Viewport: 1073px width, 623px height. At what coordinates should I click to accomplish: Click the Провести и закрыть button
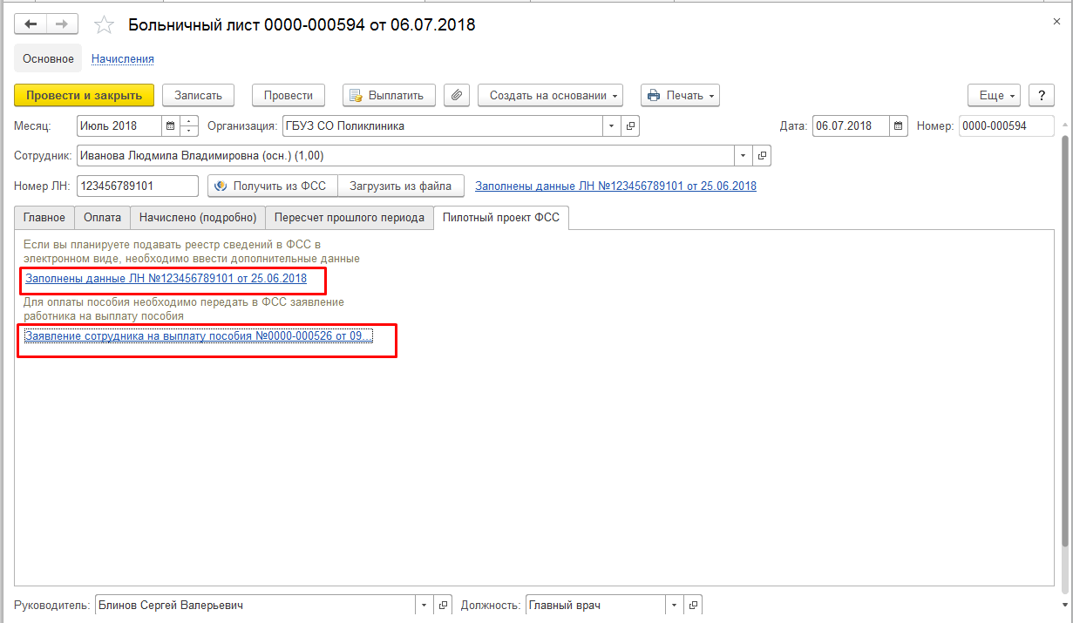click(85, 96)
